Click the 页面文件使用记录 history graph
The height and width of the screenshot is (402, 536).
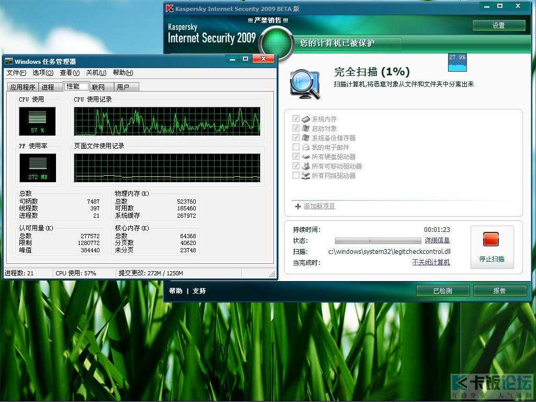point(167,168)
